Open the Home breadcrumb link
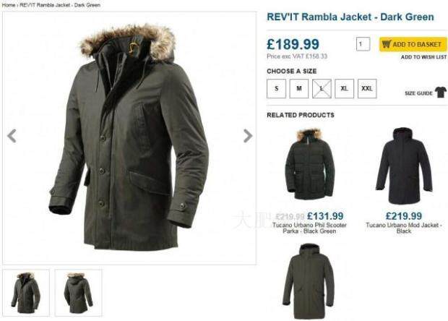Image resolution: width=448 pixels, height=321 pixels. pyautogui.click(x=9, y=5)
